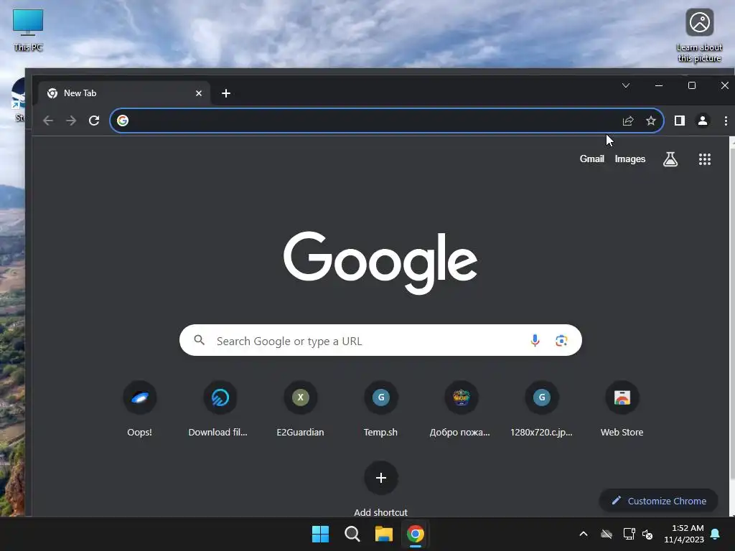Viewport: 735px width, 551px height.
Task: Open the Google apps grid
Action: 705,159
